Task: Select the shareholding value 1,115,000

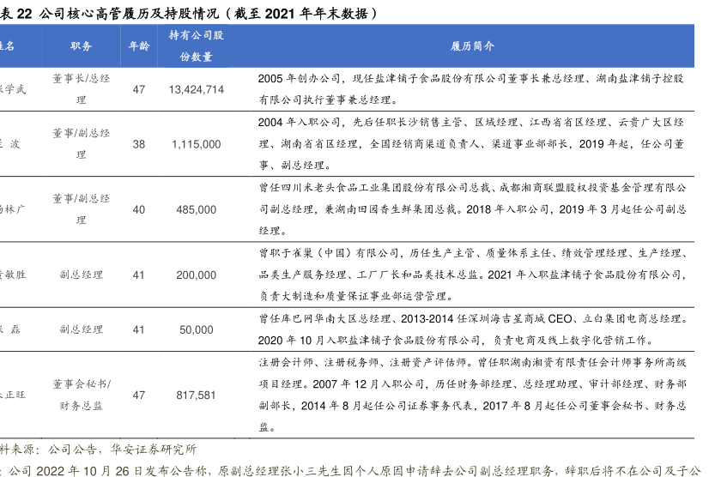Action: [197, 145]
